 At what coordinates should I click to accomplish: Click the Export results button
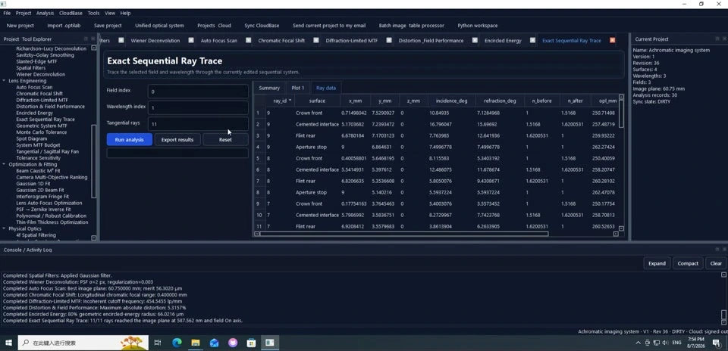(177, 139)
